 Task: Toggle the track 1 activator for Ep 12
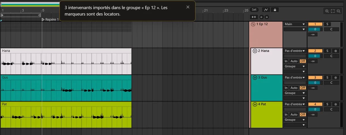[x=315, y=24]
